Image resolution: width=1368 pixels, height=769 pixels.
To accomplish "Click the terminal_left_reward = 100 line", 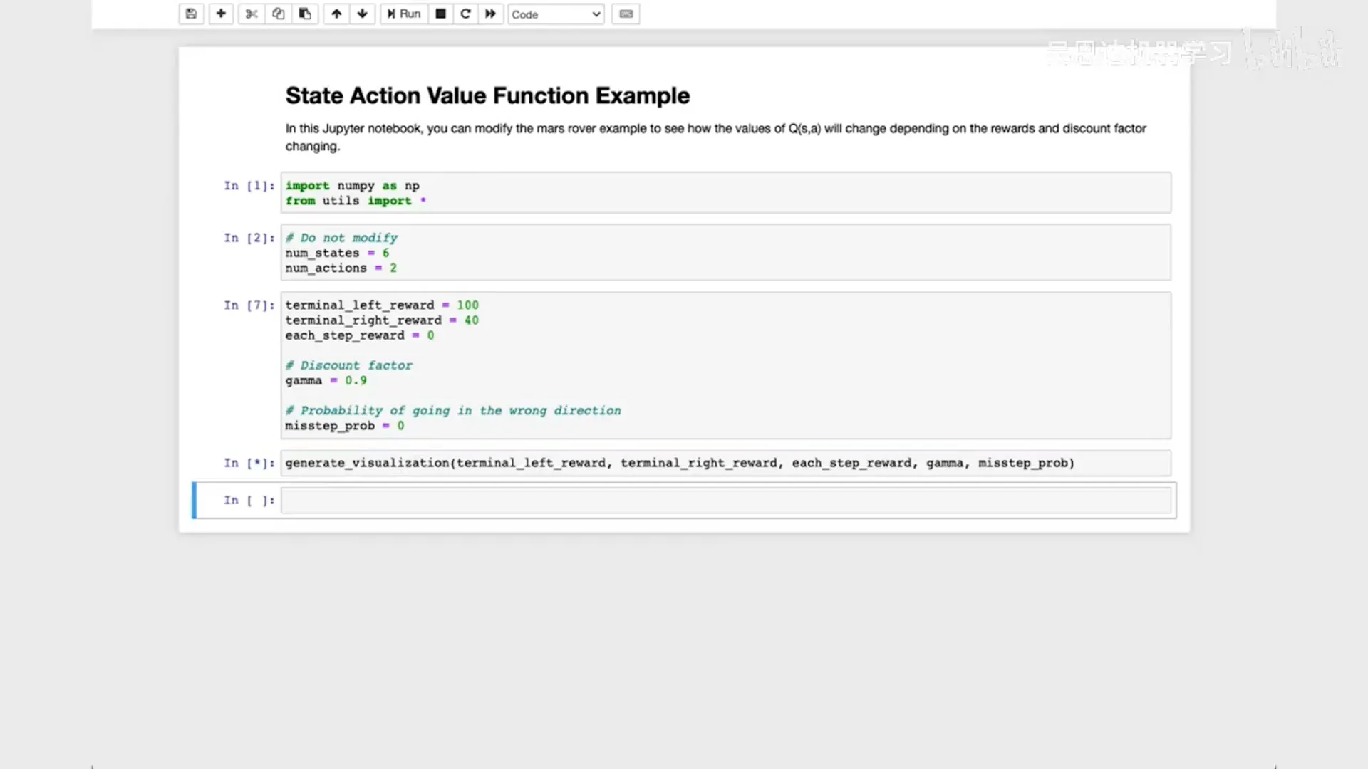I will 382,305.
